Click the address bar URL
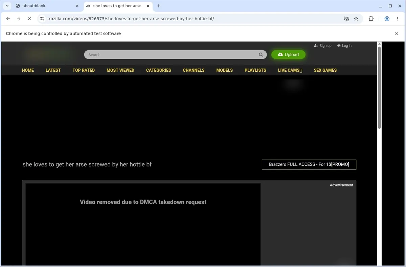 point(131,19)
